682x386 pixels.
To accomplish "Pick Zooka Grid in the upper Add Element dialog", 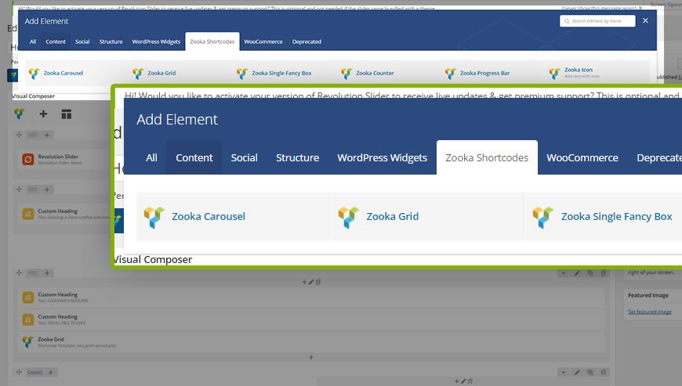I will pyautogui.click(x=155, y=73).
